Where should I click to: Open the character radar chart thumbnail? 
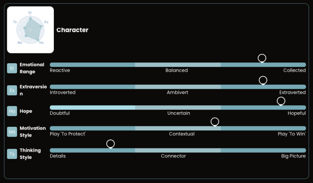point(31,30)
